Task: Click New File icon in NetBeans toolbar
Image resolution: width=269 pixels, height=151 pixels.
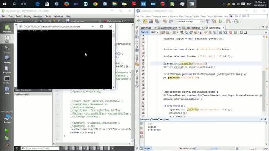Action: (139, 21)
